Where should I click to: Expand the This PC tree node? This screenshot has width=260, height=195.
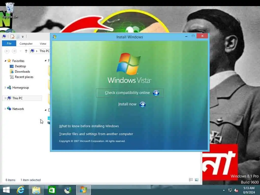(x=5, y=98)
